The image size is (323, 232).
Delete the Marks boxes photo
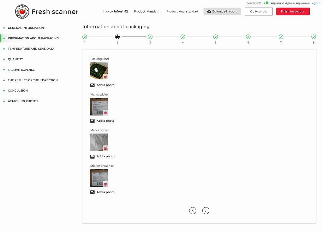105,148
